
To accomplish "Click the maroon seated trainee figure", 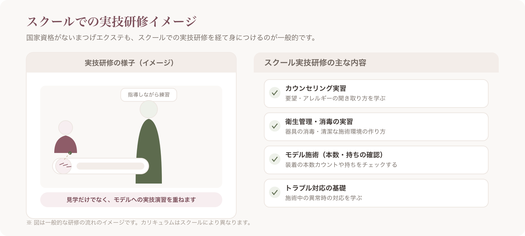I will pos(66,144).
